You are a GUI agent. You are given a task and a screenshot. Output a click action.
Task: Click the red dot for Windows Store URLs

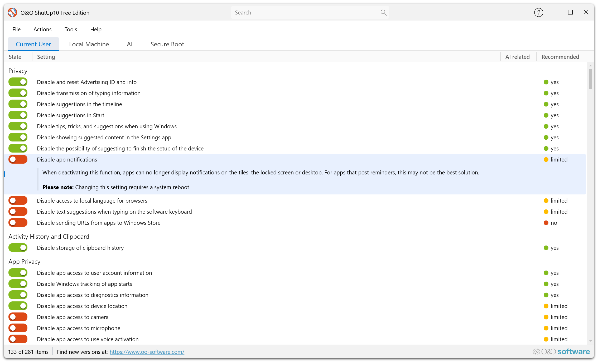[546, 223]
